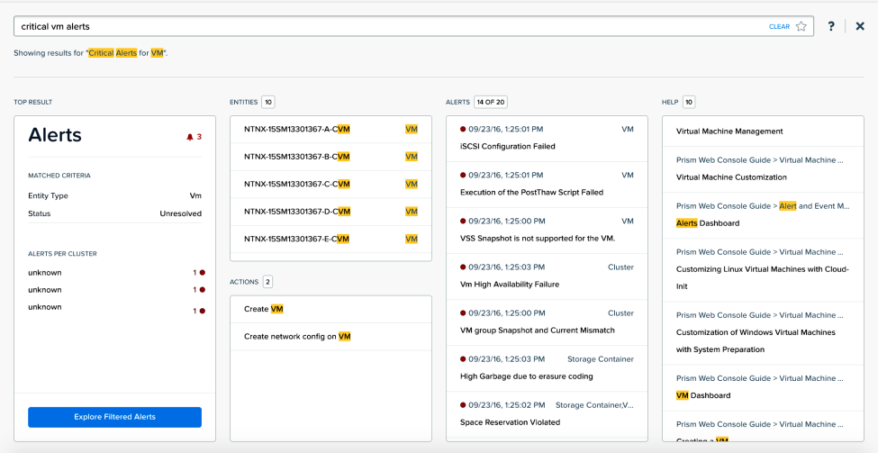This screenshot has width=878, height=453.
Task: Click red dot beside first unknown cluster
Action: click(x=202, y=273)
